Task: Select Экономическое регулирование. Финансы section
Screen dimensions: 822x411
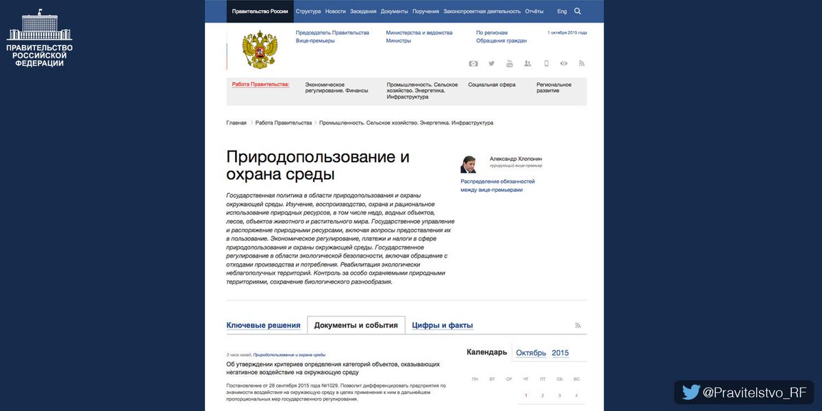Action: pyautogui.click(x=336, y=88)
